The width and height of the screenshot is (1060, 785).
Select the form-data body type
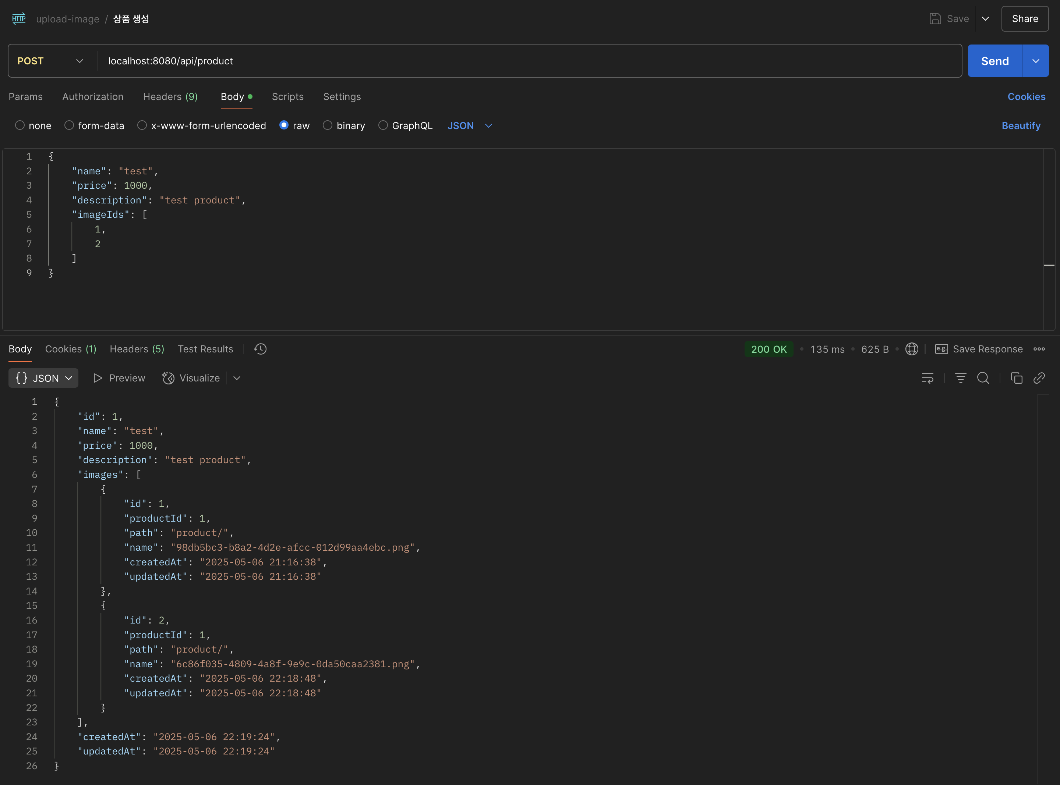pos(70,125)
